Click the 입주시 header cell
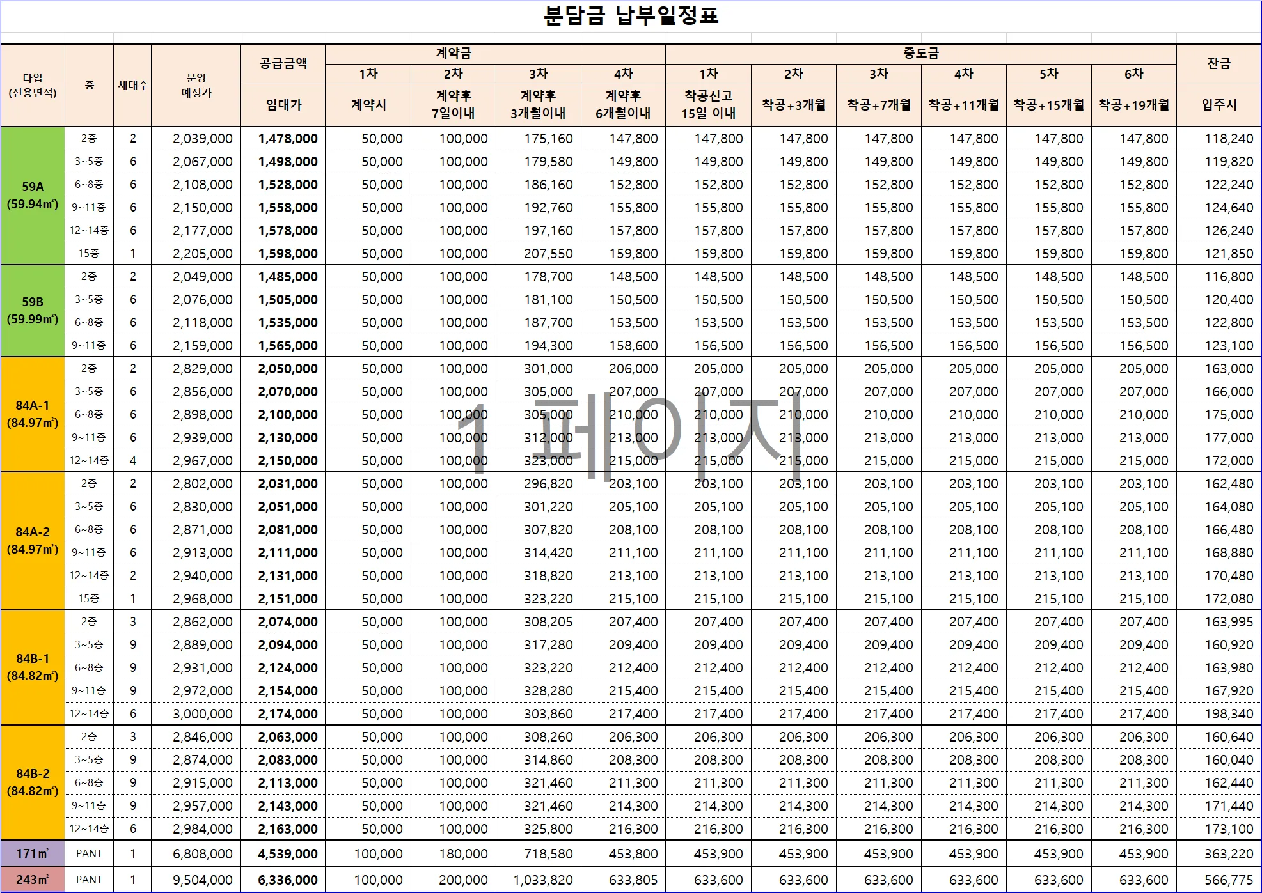 (1219, 105)
